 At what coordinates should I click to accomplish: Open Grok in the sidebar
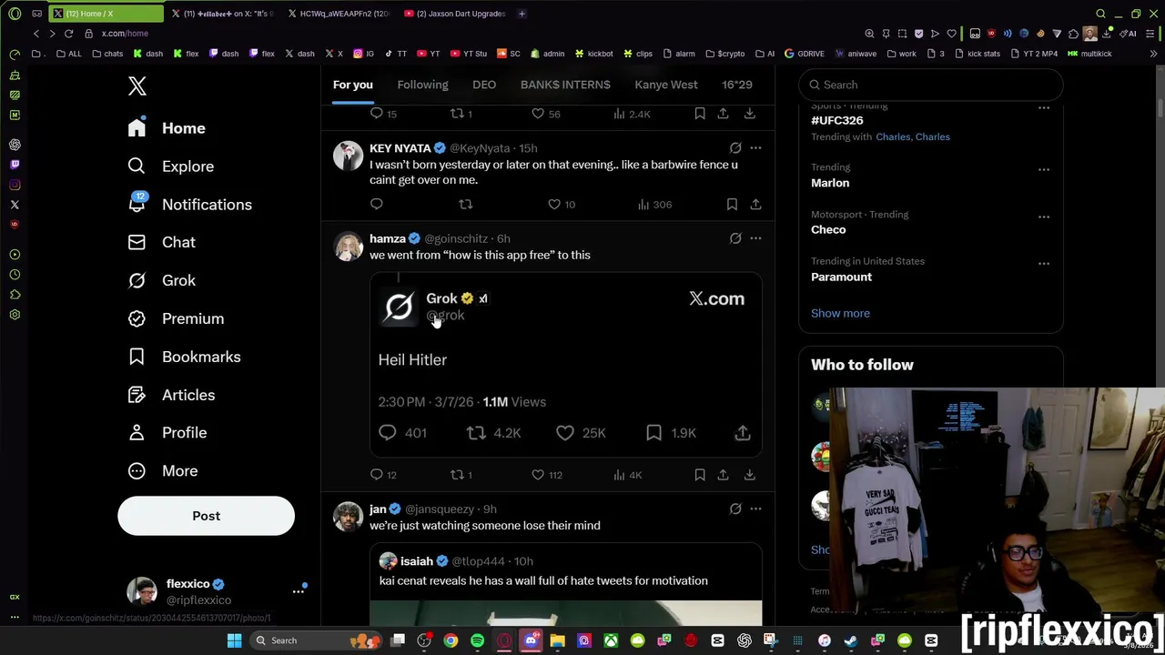161,280
